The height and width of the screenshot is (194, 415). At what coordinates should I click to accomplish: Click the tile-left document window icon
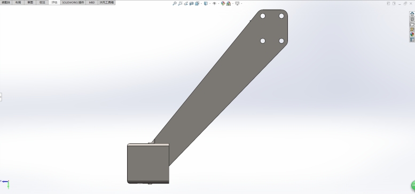[x=388, y=3]
